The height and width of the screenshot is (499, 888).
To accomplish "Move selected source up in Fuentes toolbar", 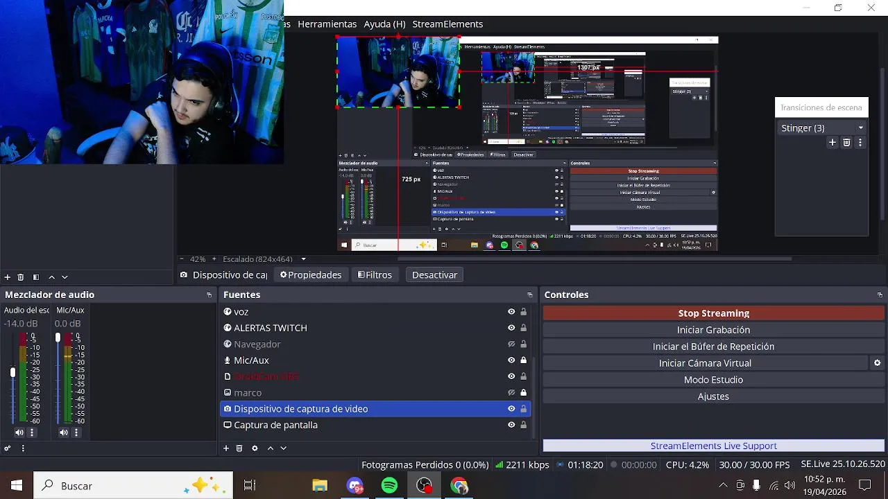I will coord(271,448).
